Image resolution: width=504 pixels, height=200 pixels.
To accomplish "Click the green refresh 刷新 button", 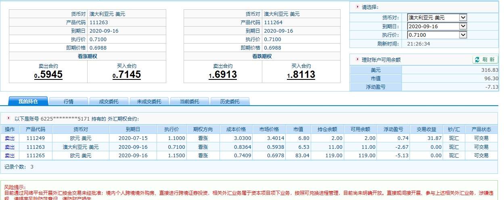I will [485, 60].
